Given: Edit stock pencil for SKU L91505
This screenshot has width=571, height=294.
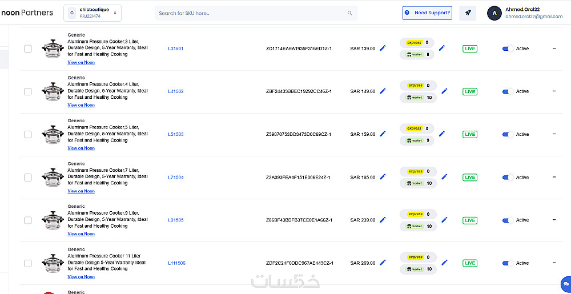Looking at the screenshot, I should click(x=444, y=220).
